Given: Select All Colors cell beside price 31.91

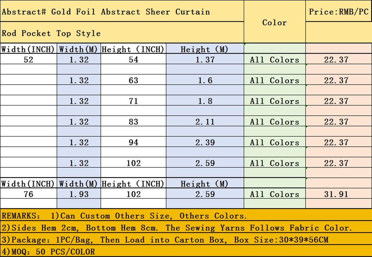Looking at the screenshot, I should click(x=275, y=194).
